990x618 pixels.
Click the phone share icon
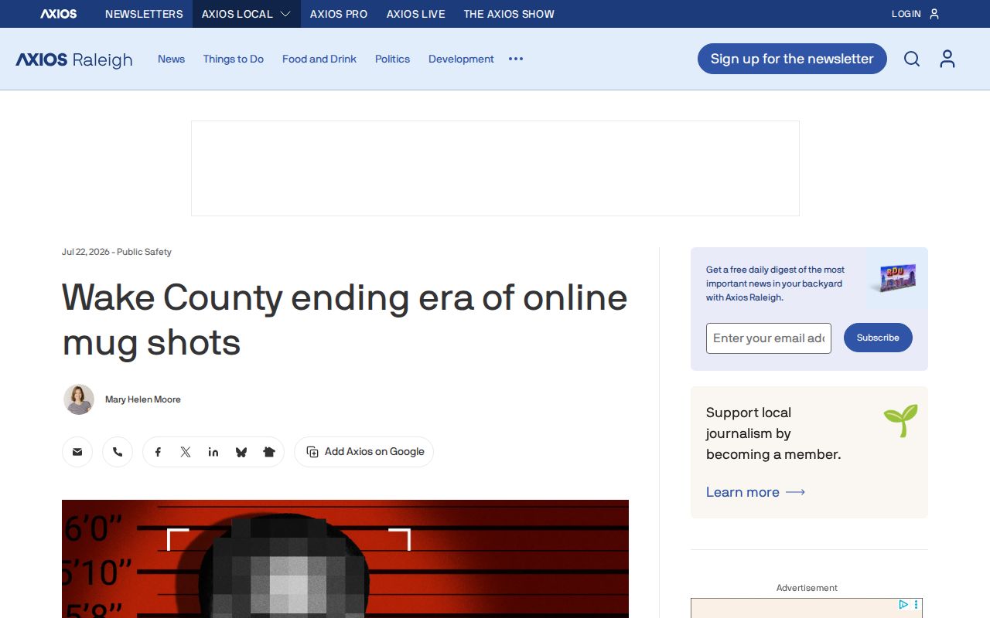pos(118,452)
